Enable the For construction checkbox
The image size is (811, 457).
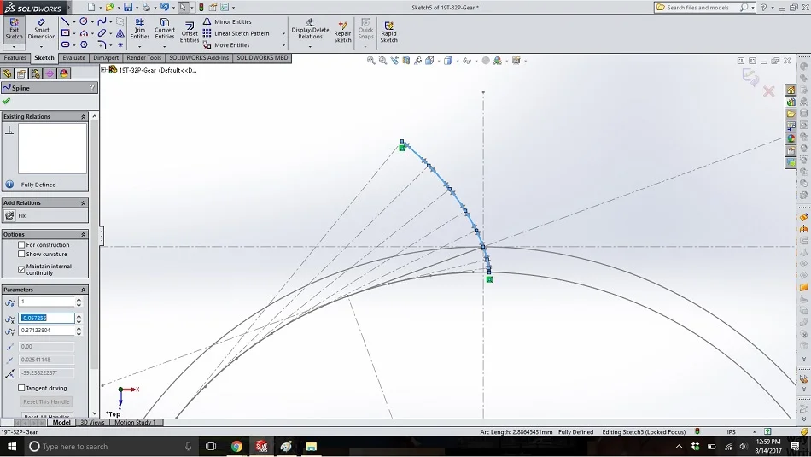(21, 245)
